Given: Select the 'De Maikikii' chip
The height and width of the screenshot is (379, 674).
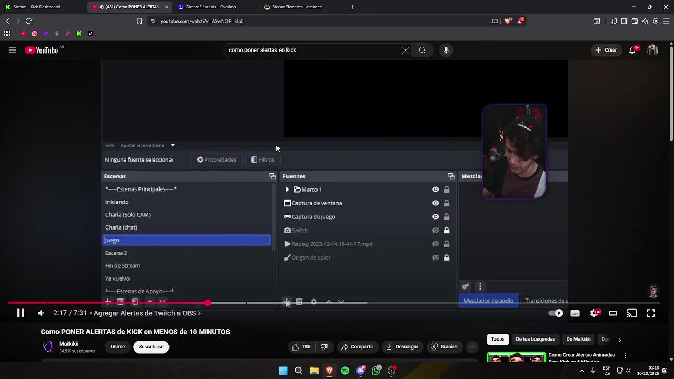Looking at the screenshot, I should (x=578, y=339).
